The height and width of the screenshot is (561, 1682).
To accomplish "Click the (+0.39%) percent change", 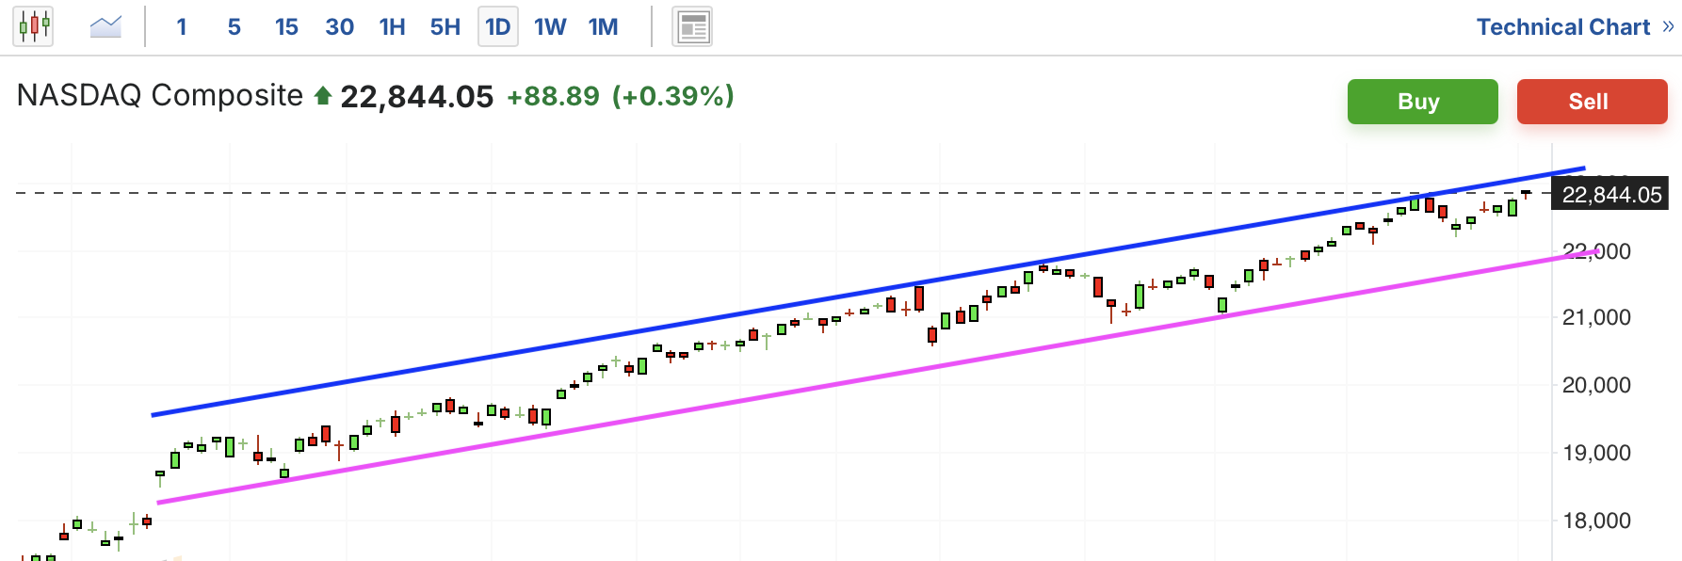I will (673, 96).
